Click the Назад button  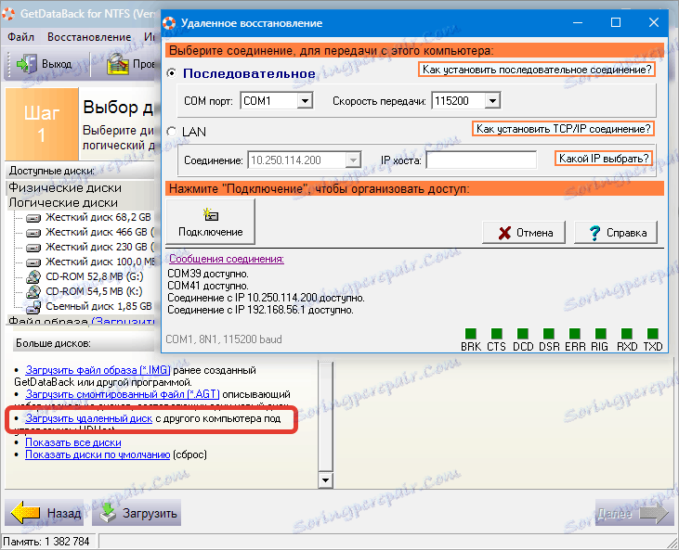point(45,513)
